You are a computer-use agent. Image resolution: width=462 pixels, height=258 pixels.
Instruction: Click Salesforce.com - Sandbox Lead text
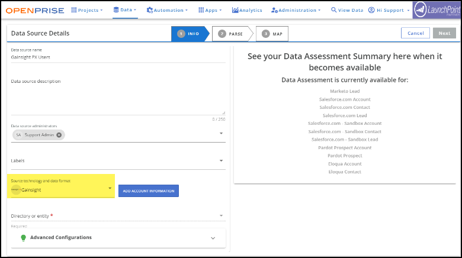coord(345,140)
